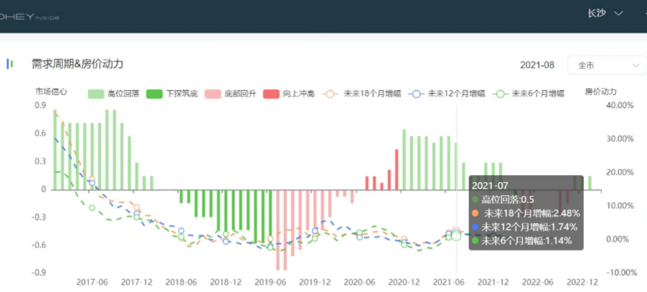Click the 2020-12 x-axis label
The height and width of the screenshot is (292, 647).
(405, 282)
